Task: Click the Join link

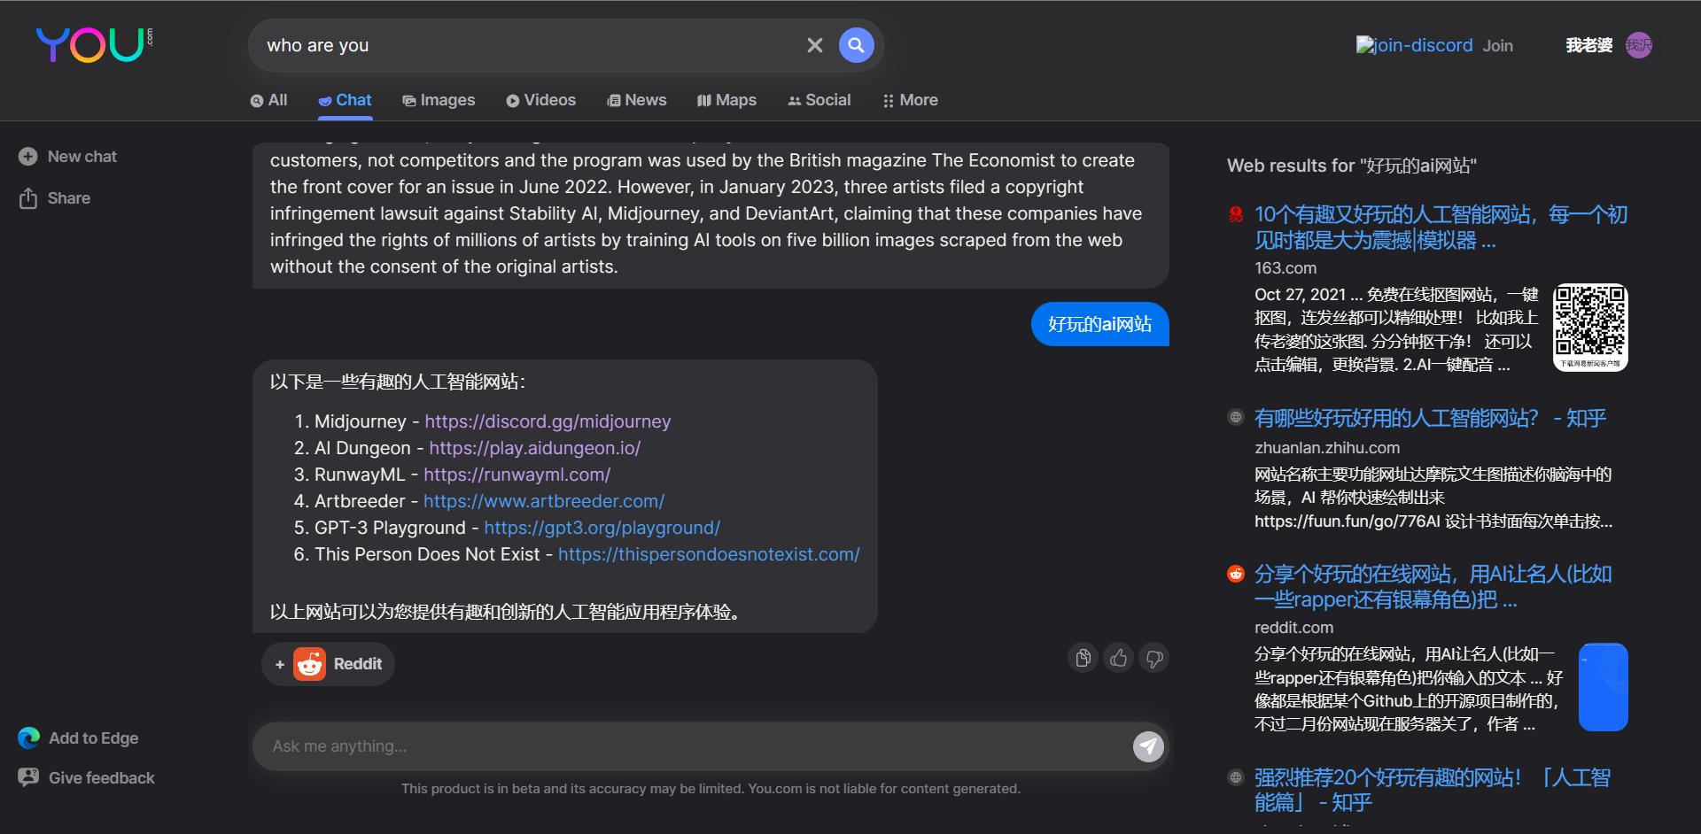Action: click(1498, 45)
